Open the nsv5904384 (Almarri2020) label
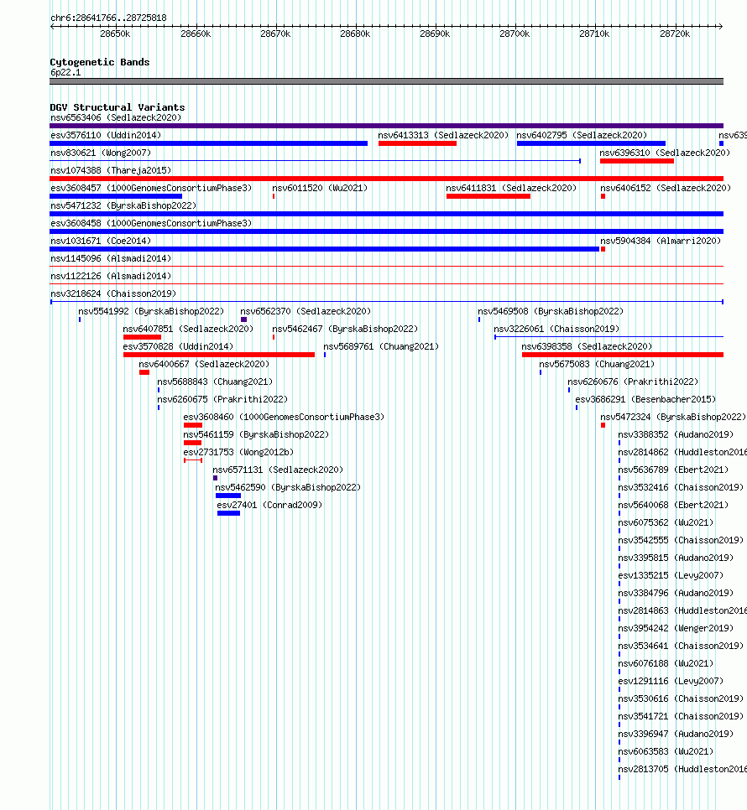747x810 pixels. click(661, 241)
